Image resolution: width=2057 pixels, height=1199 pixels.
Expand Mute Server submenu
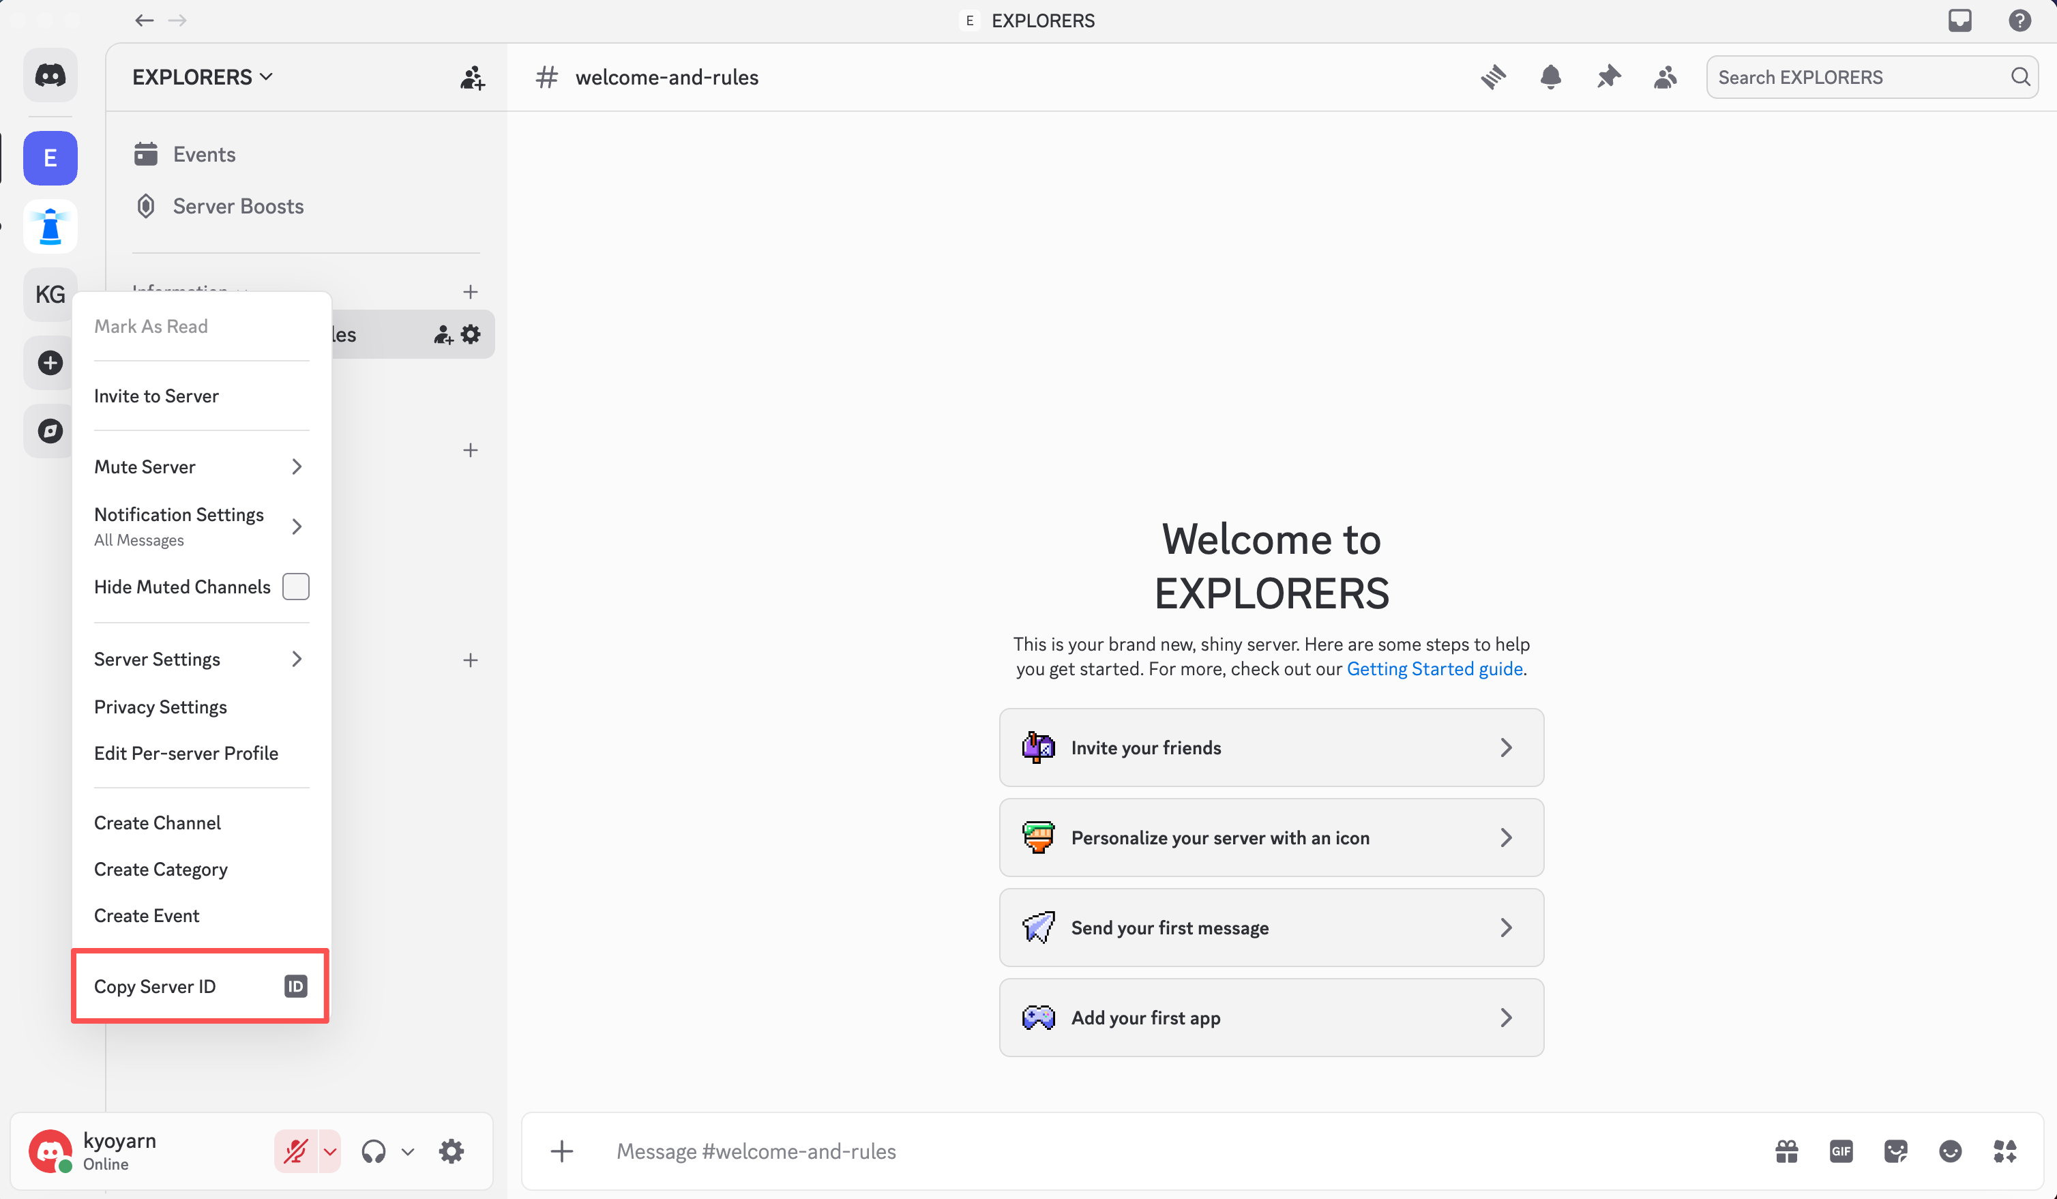pos(202,466)
